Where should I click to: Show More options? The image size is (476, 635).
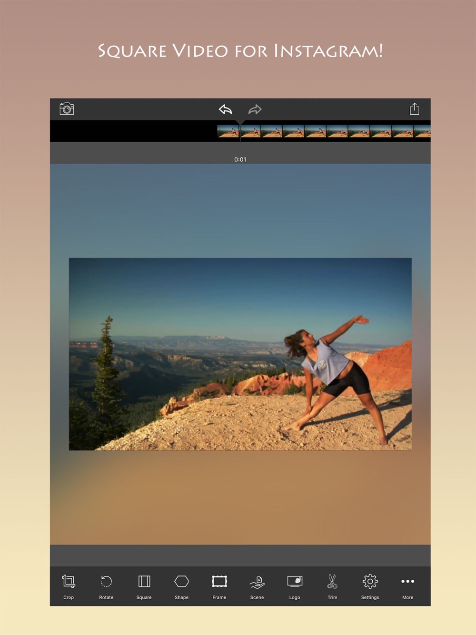pos(408,586)
